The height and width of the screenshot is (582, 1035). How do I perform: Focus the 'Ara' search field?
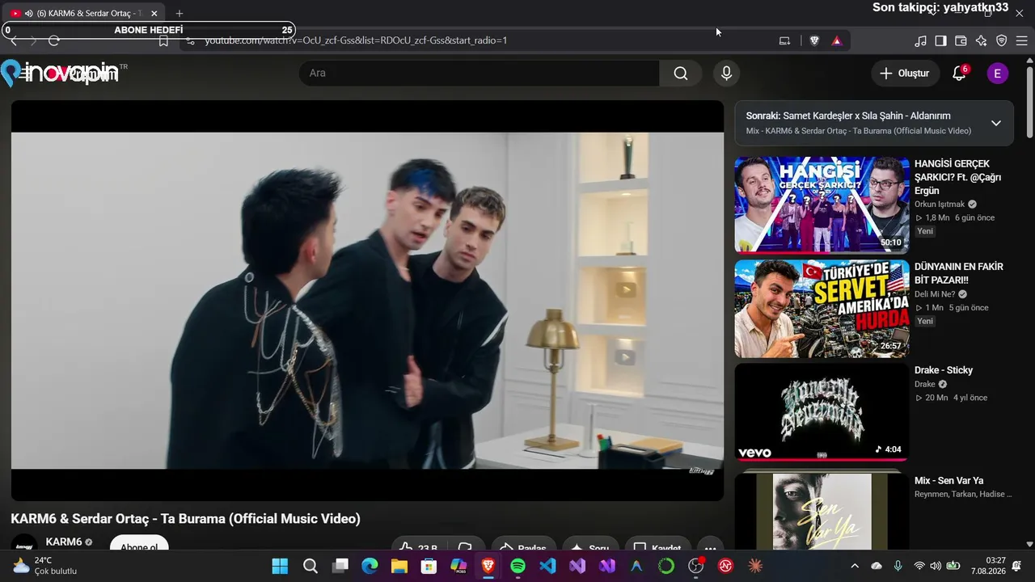click(479, 74)
